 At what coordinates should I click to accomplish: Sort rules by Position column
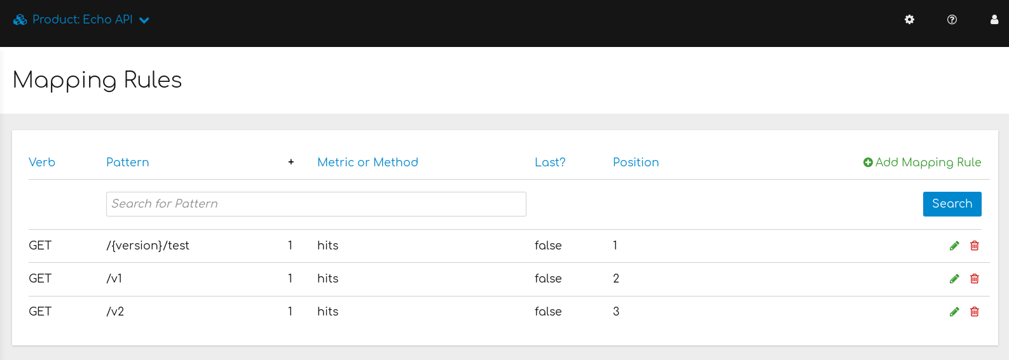(x=636, y=163)
